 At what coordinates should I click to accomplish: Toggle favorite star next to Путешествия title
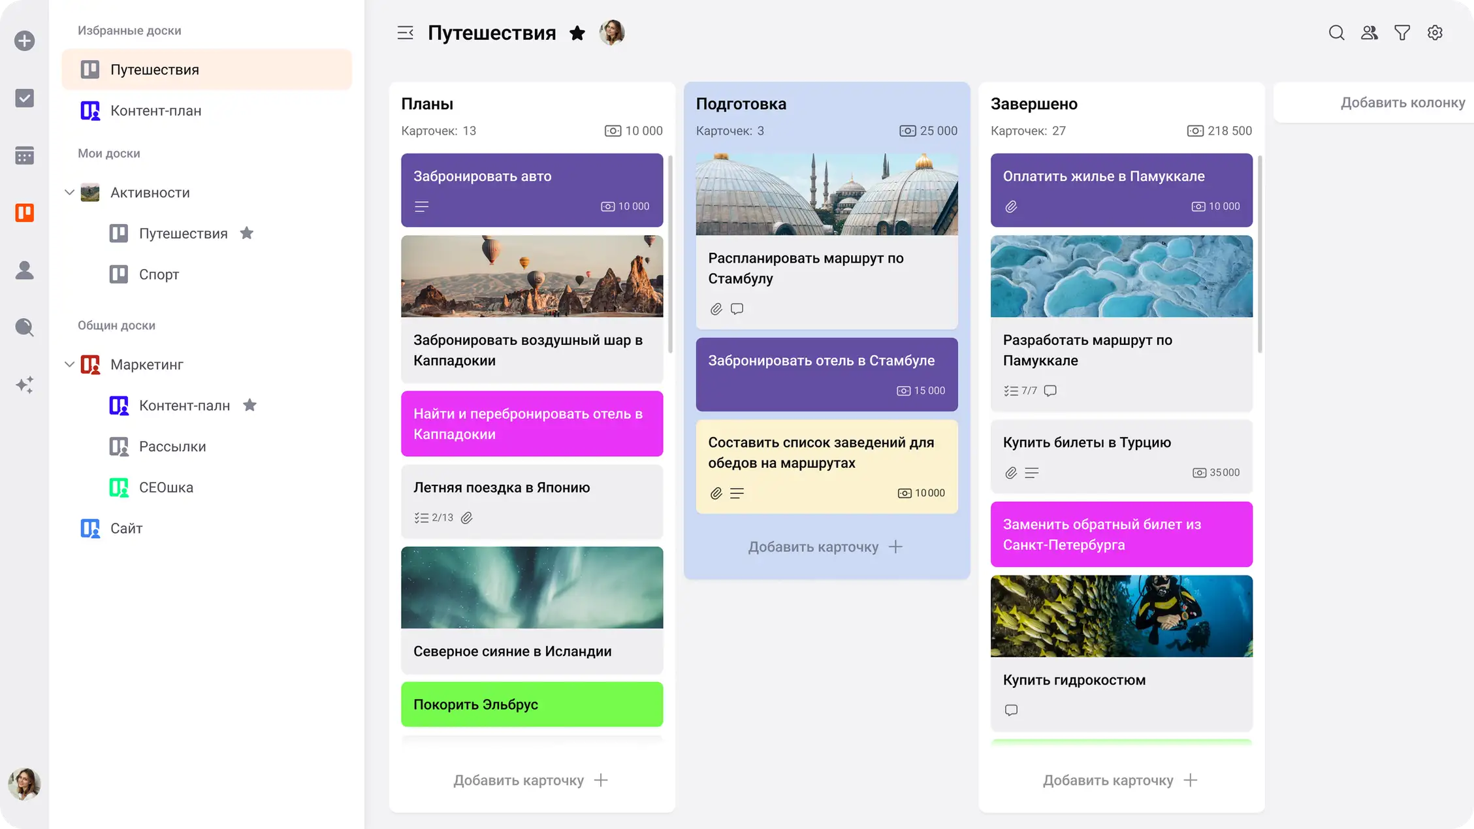point(577,33)
